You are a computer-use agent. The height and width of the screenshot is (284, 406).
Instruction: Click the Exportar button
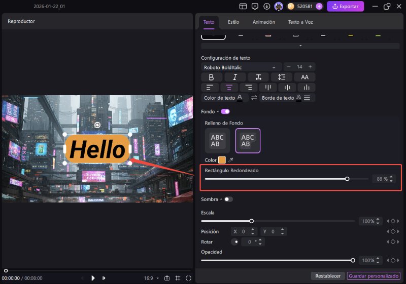[345, 7]
